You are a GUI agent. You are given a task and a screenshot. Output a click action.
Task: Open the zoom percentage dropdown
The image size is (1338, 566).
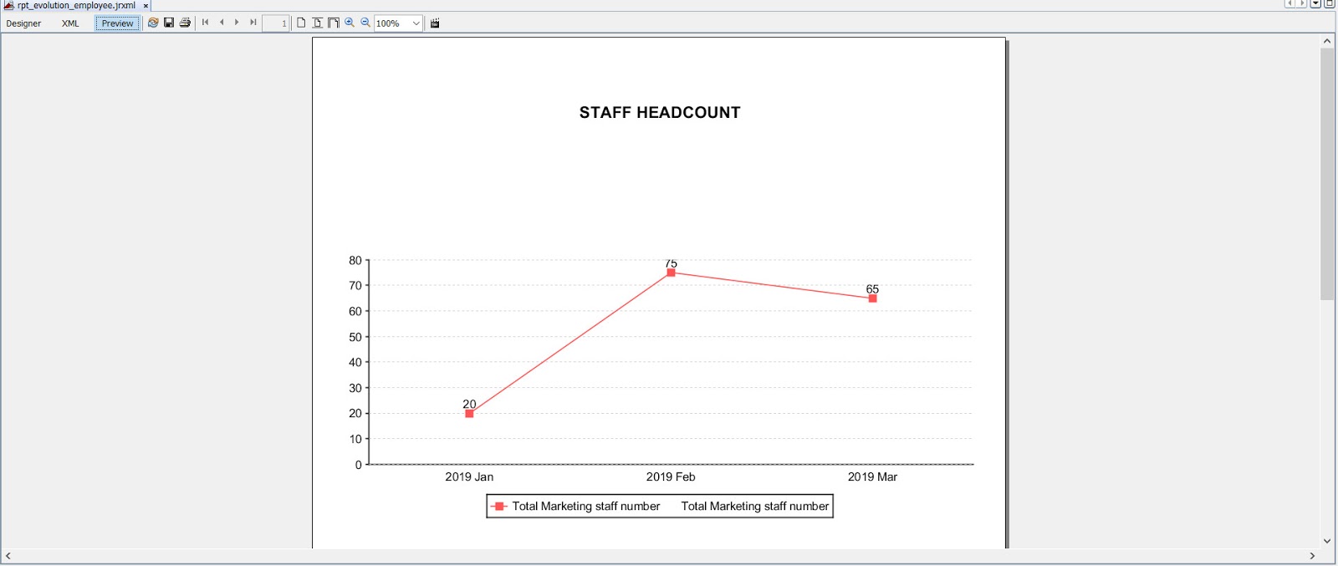(416, 23)
